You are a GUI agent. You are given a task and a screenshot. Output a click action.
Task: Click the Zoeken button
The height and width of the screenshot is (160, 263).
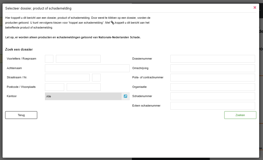(x=240, y=115)
